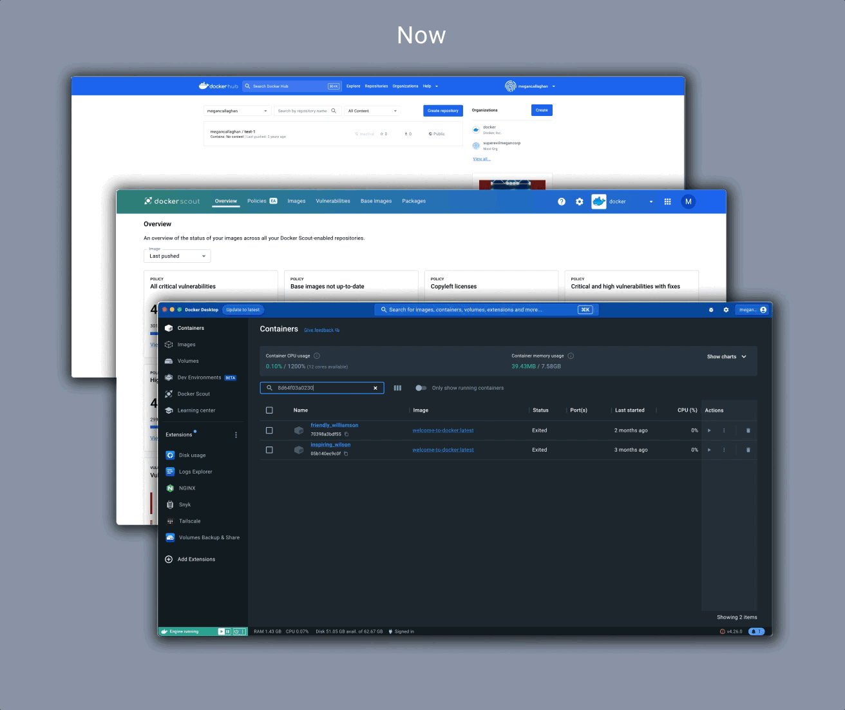Open the NGINX extension
Viewport: 845px width, 710px height.
tap(186, 488)
